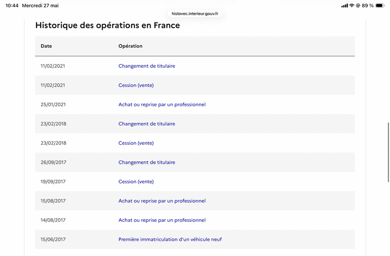Open Cession (vente) dated 23/02/2018
The width and height of the screenshot is (390, 256).
tap(136, 143)
